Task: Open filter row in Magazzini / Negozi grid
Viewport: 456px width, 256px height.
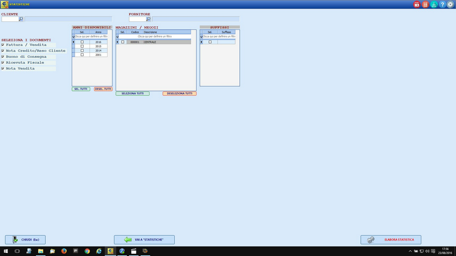Action: click(x=154, y=37)
